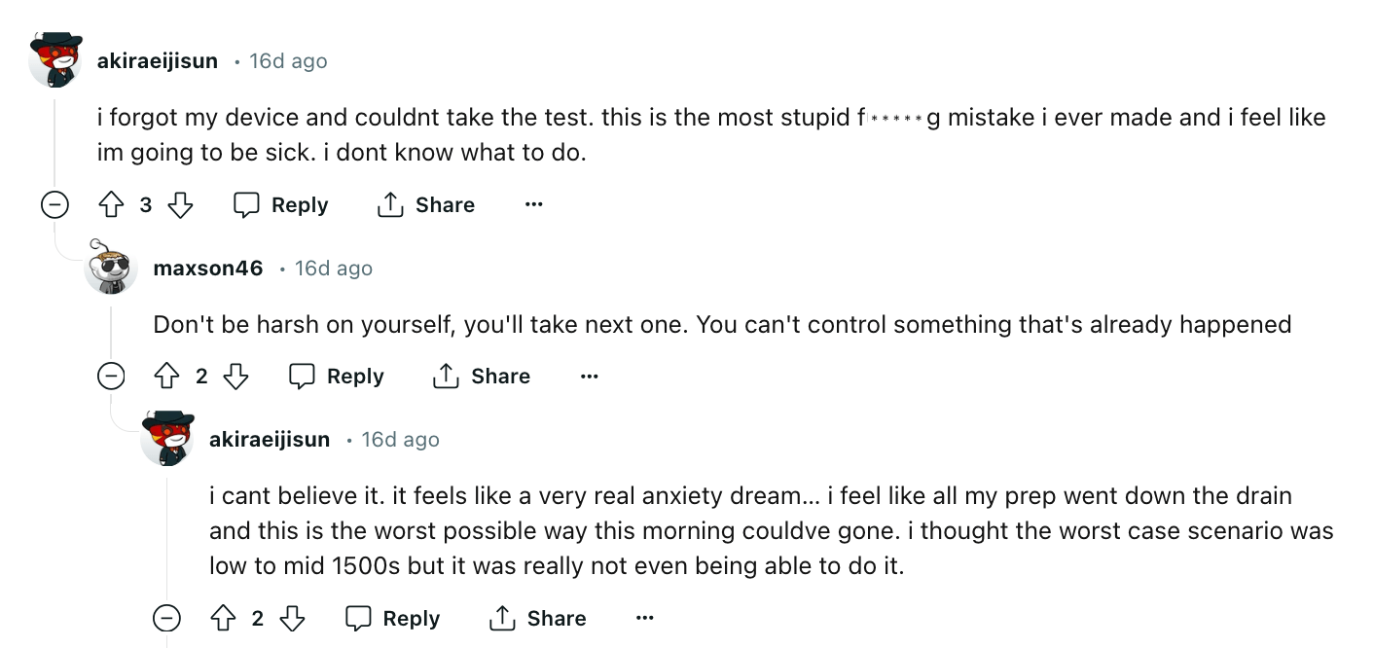Upvote the anxiety dream reply
This screenshot has width=1374, height=648.
224,619
